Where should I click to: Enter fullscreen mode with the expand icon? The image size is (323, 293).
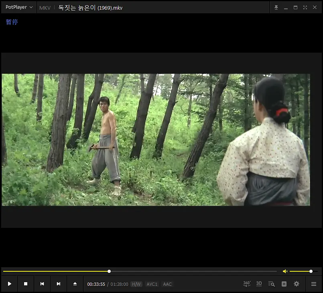pos(305,7)
